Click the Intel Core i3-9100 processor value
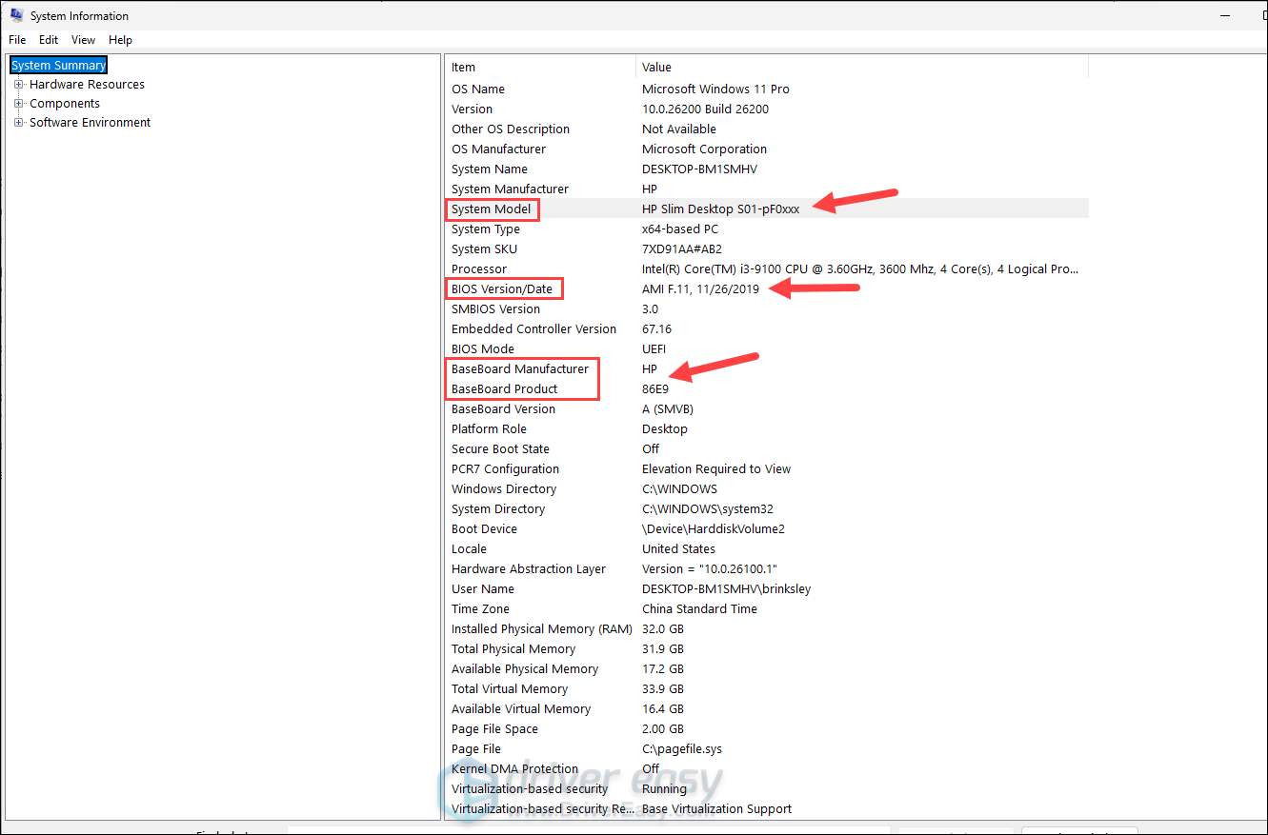This screenshot has height=835, width=1268. [x=860, y=268]
